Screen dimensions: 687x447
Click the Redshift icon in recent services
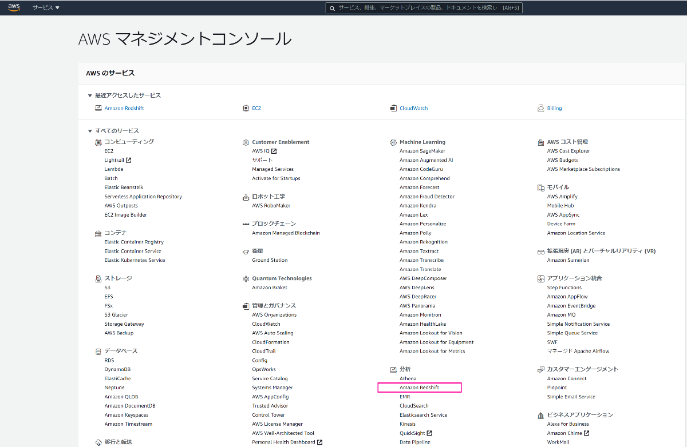click(98, 108)
